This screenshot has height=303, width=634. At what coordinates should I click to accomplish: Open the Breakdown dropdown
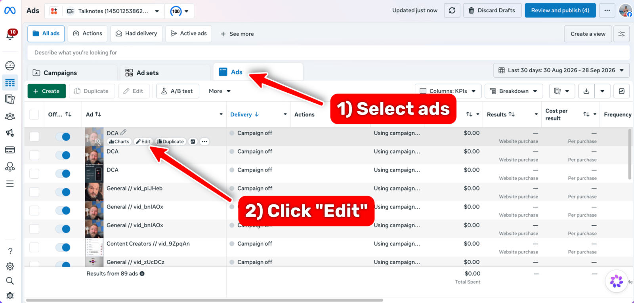tap(514, 91)
